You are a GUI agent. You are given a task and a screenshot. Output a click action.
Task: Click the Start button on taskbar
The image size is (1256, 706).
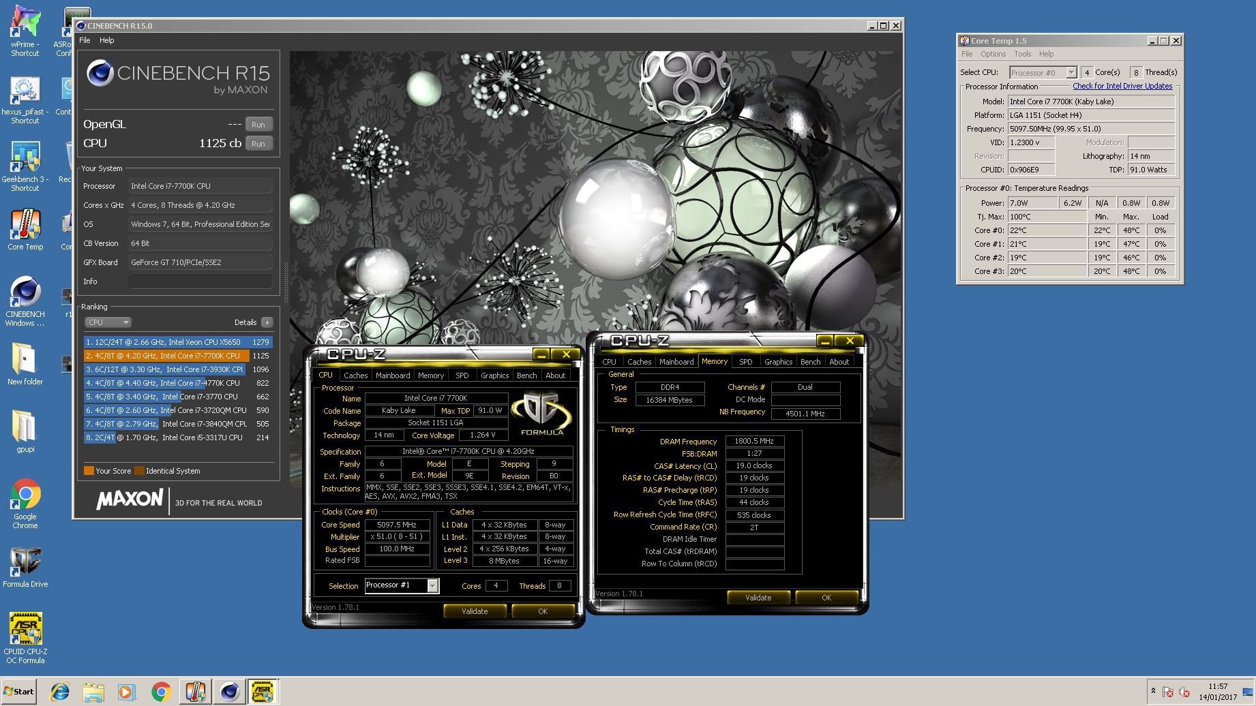(x=19, y=692)
